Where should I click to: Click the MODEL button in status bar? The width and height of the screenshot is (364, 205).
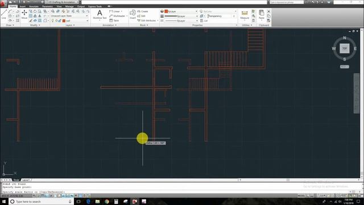click(x=301, y=196)
